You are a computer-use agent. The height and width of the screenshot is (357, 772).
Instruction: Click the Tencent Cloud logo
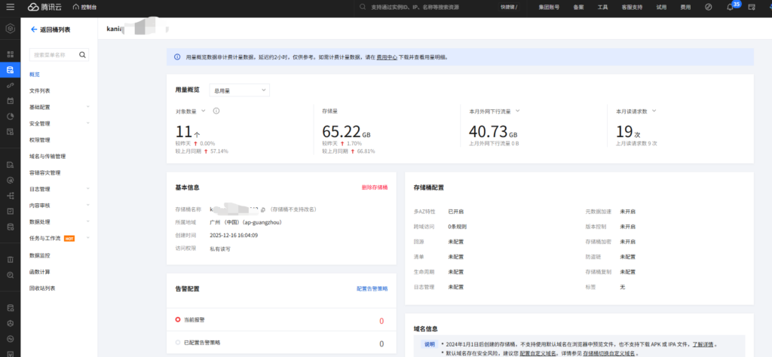(46, 7)
